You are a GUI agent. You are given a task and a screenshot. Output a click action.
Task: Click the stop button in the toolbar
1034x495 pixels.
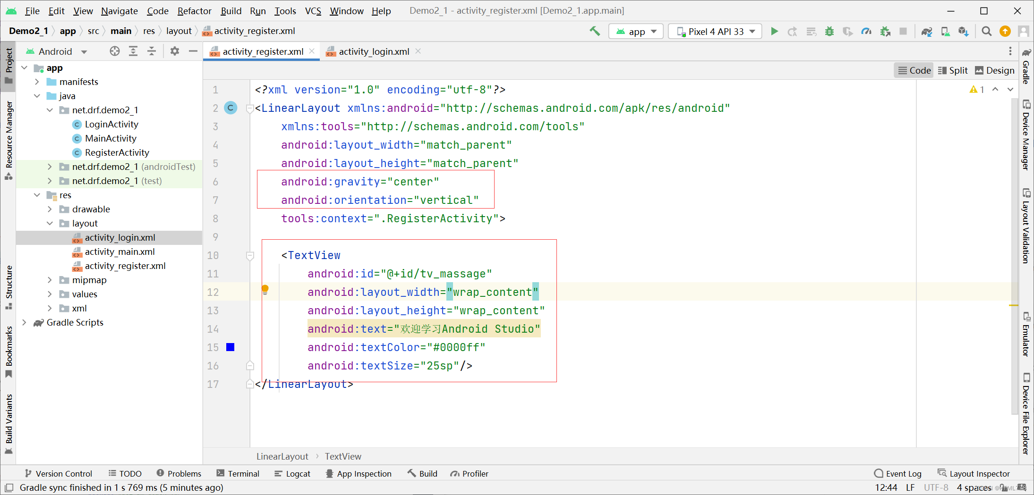coord(903,31)
